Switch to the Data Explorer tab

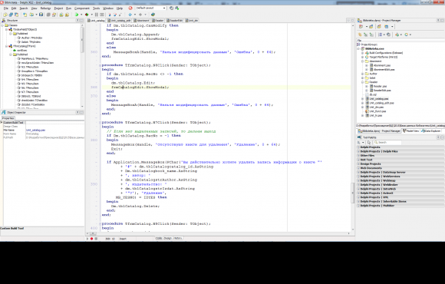(431, 131)
